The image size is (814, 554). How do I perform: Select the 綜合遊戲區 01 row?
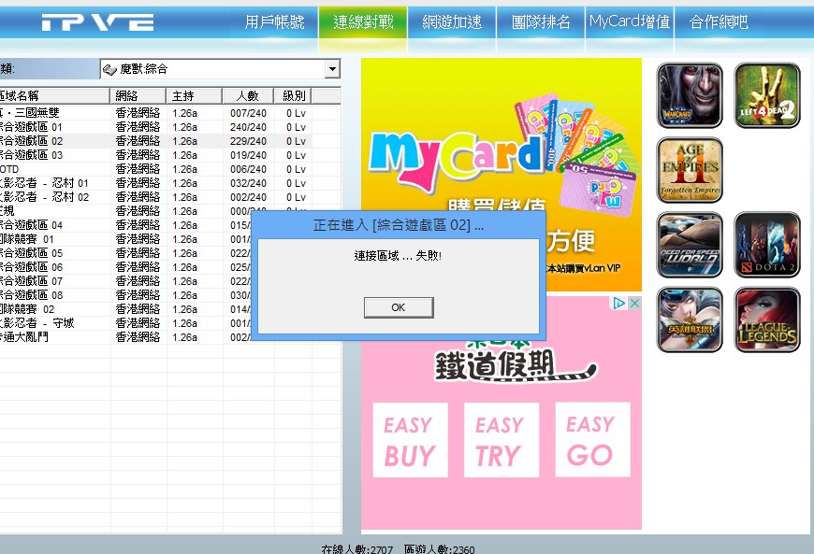click(x=155, y=127)
